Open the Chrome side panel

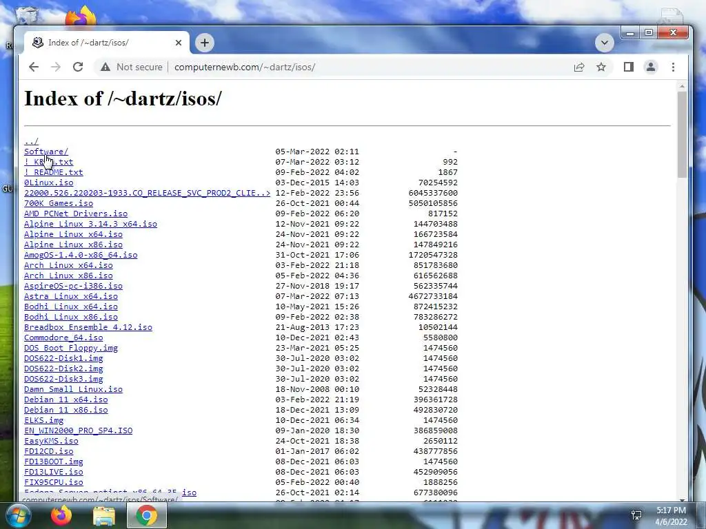click(x=629, y=67)
